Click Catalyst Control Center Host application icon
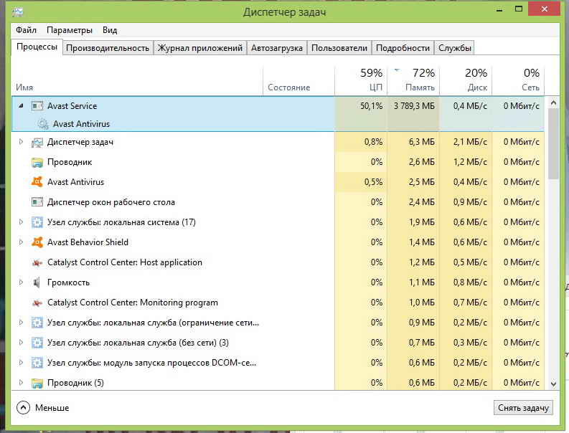Screen dimensions: 569x433 click(x=37, y=262)
